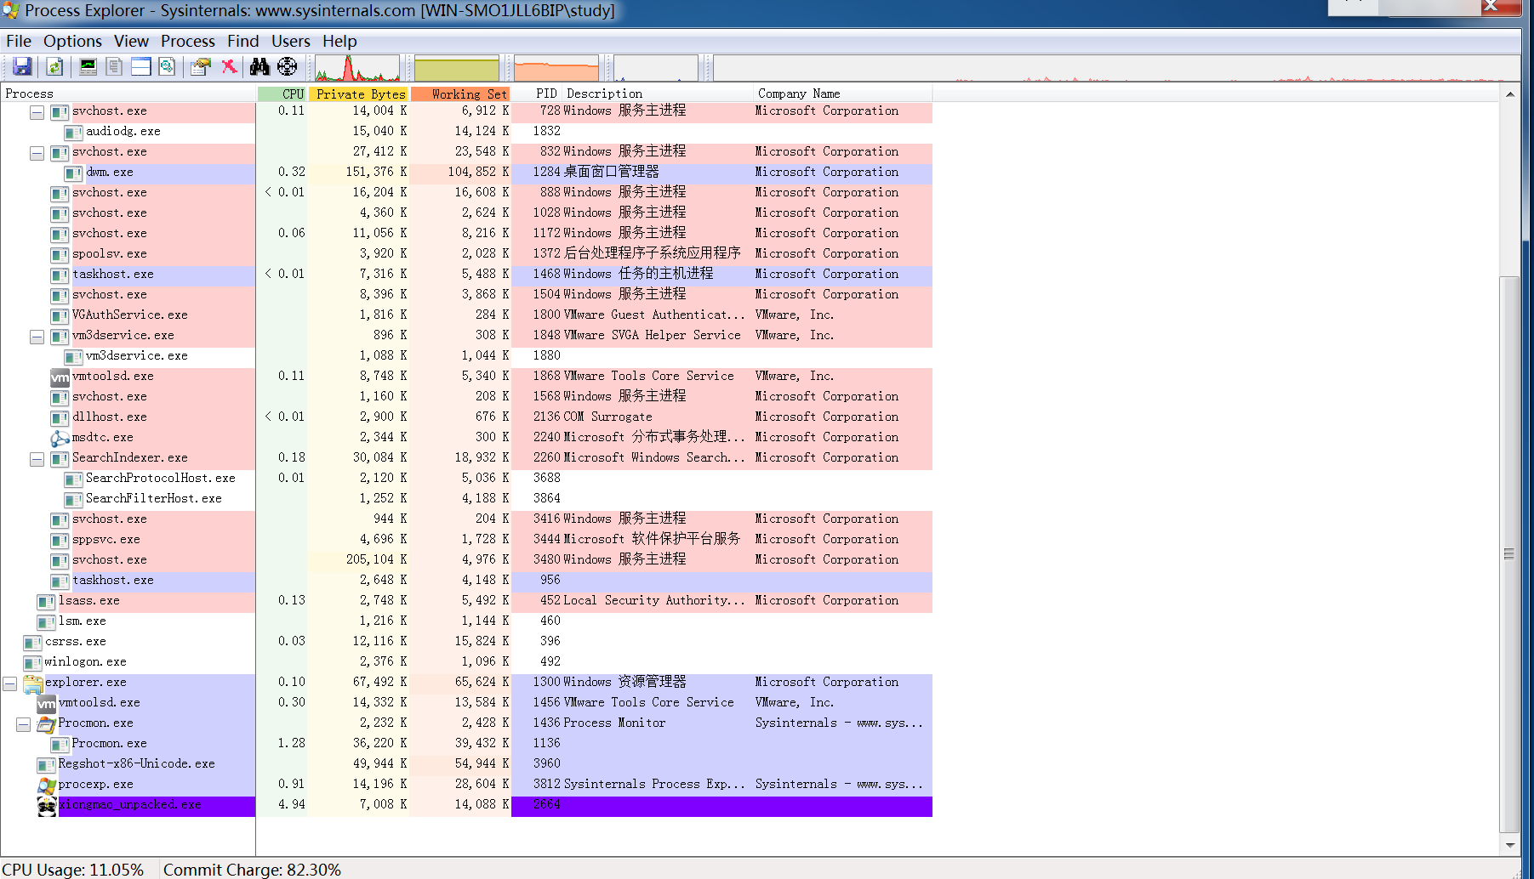Open the Options menu
The height and width of the screenshot is (879, 1534).
click(x=72, y=41)
